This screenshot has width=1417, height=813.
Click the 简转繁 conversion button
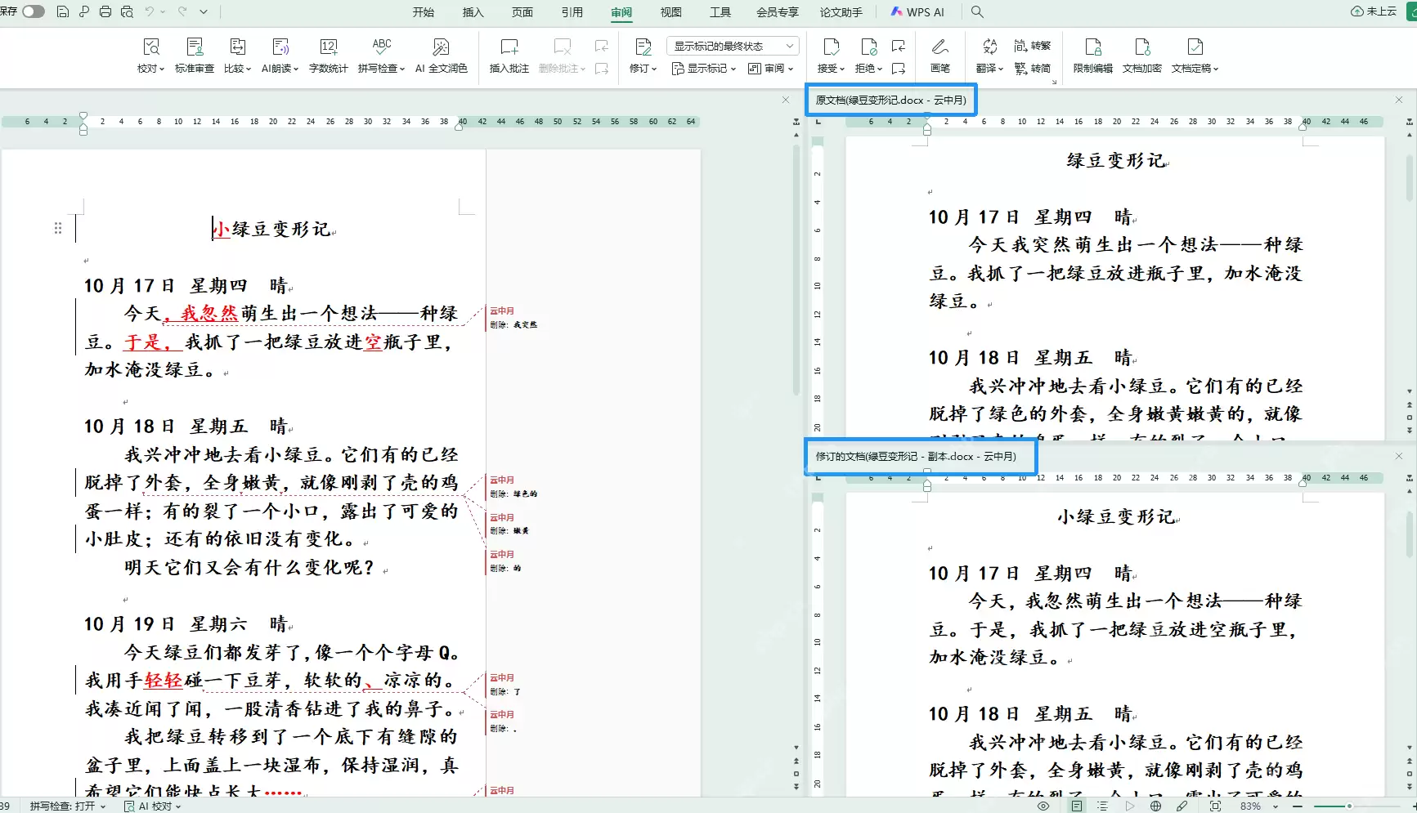pyautogui.click(x=1033, y=46)
